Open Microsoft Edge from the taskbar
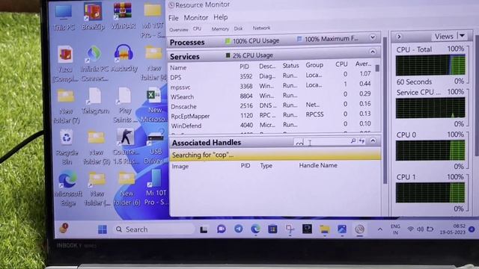Image resolution: width=479 pixels, height=269 pixels. tap(255, 229)
